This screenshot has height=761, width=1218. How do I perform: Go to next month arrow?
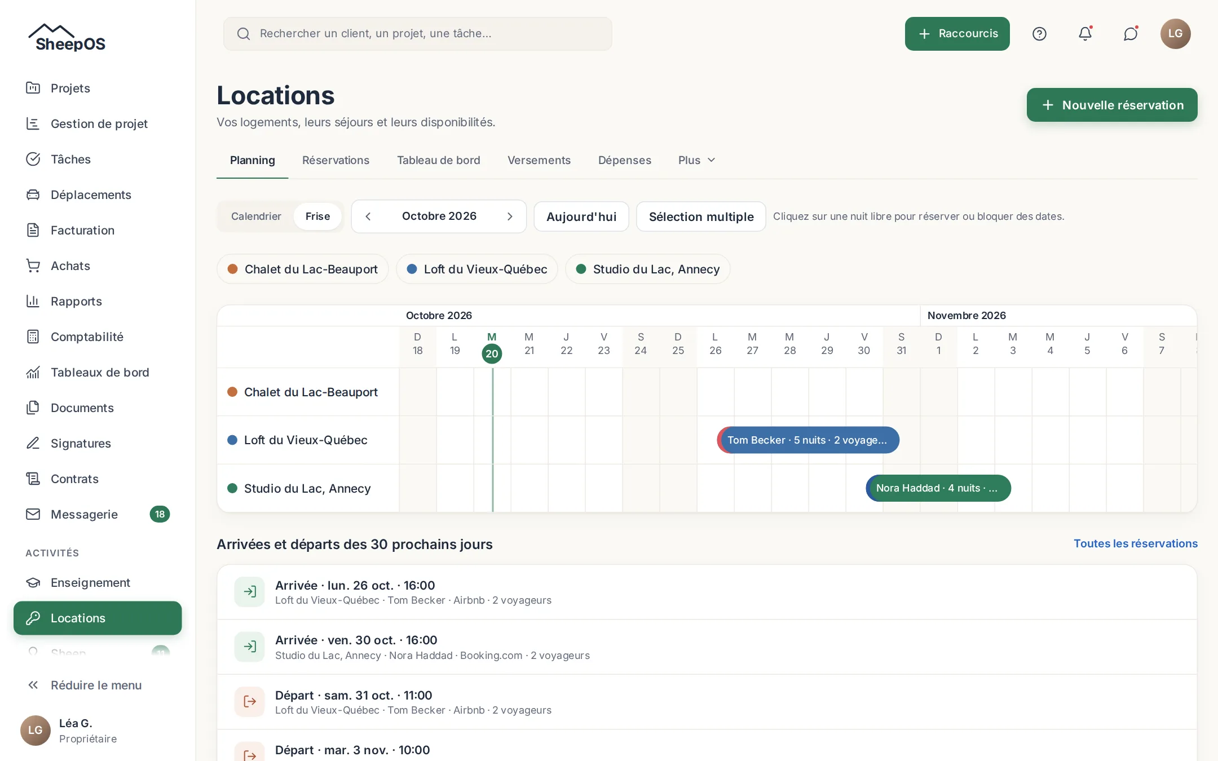pyautogui.click(x=510, y=216)
